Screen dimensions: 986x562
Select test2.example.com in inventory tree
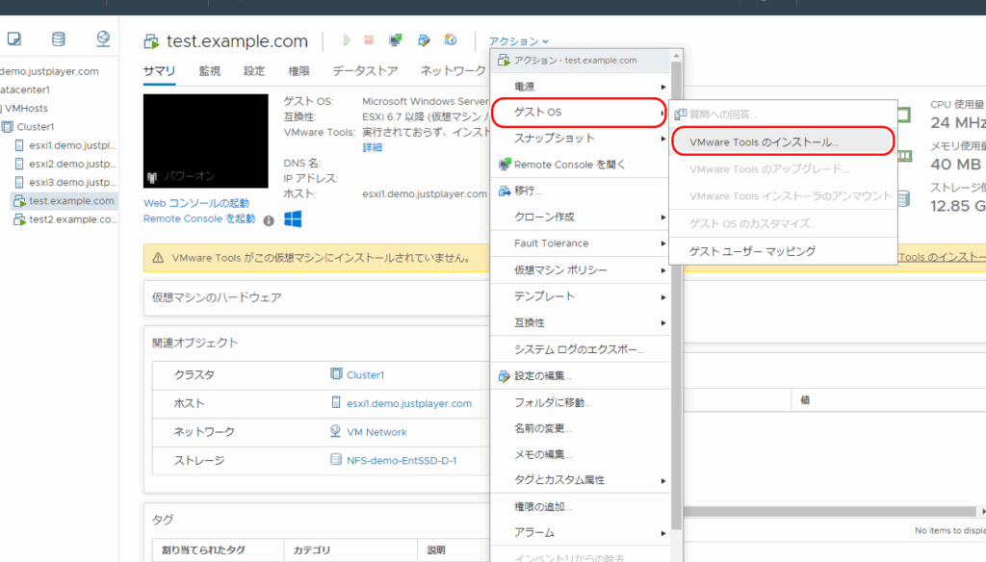[71, 219]
